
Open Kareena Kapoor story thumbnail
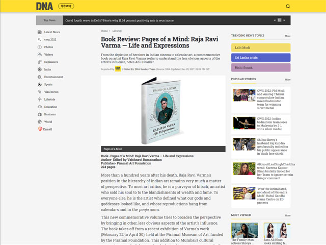(x=244, y=169)
